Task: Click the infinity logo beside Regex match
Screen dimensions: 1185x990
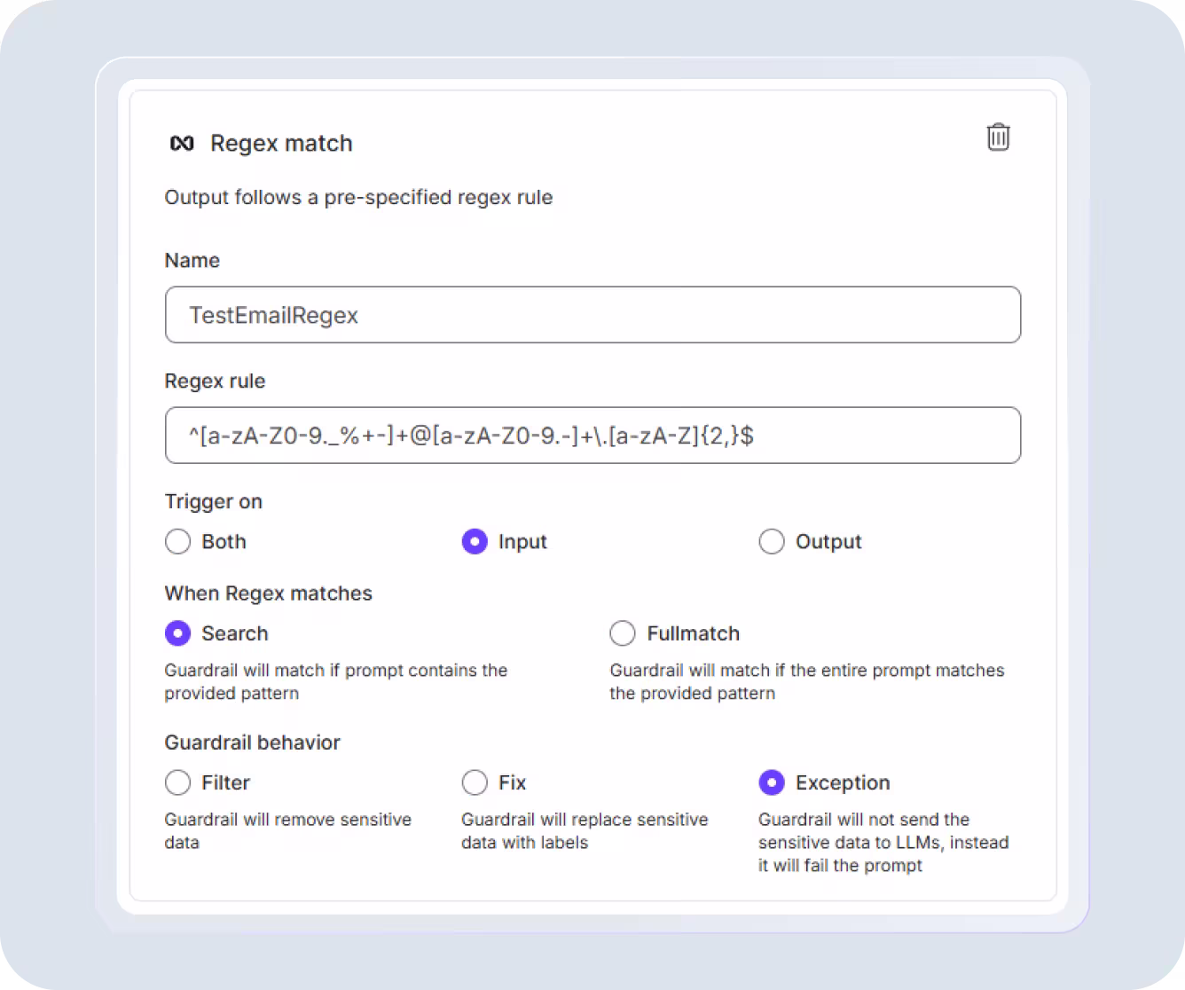Action: 182,142
